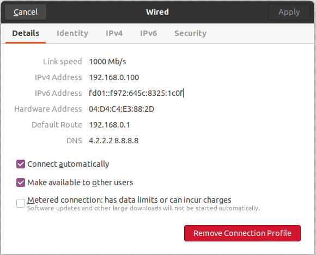Screen dimensions: 316x255
Task: Toggle Make available to other users
Action: pos(21,183)
